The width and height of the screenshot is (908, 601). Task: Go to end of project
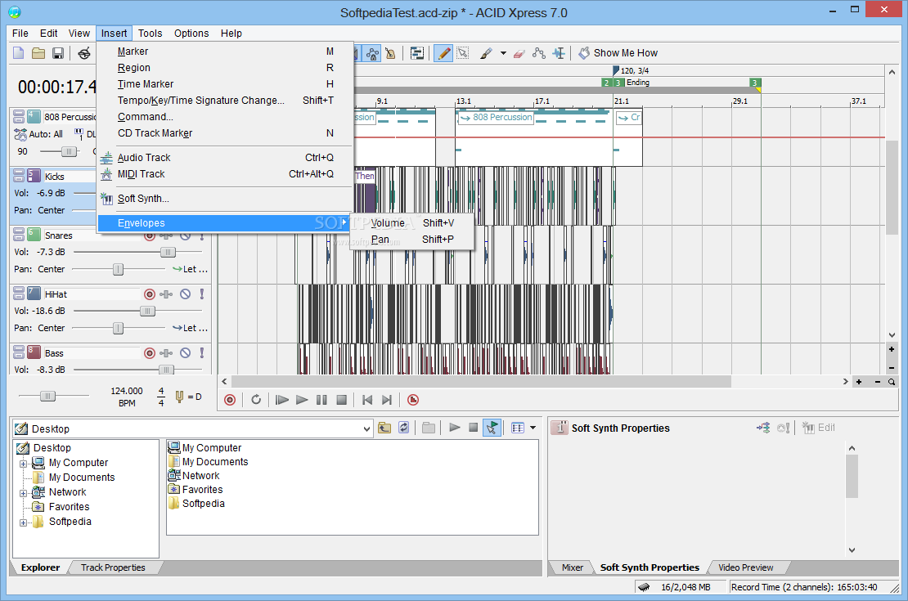pos(387,400)
